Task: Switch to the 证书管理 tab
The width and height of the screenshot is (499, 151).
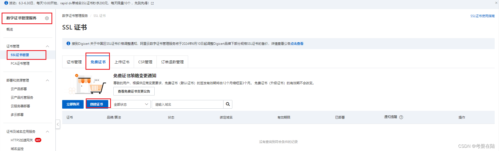Action: pyautogui.click(x=74, y=62)
